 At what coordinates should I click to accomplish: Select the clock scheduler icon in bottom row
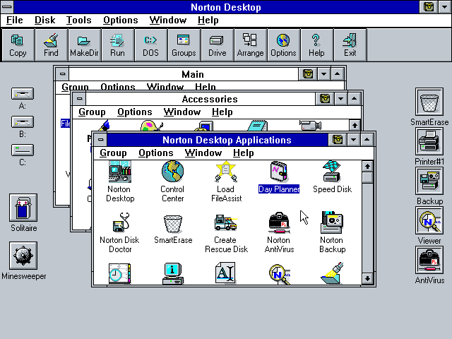(x=120, y=273)
